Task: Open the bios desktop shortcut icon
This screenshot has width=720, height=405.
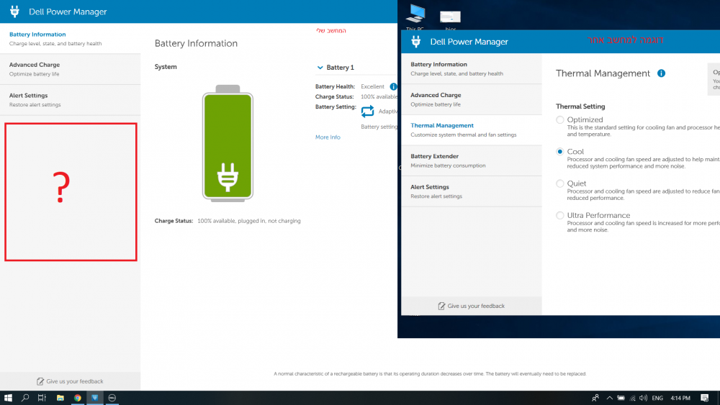Action: click(450, 19)
